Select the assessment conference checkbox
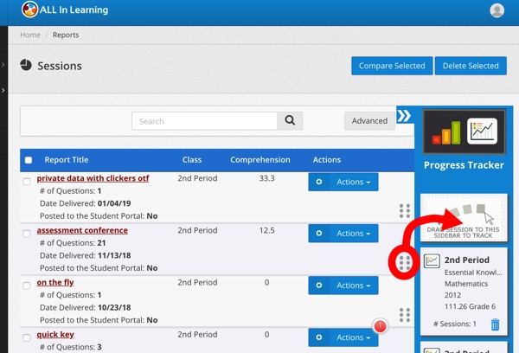519x353 pixels. click(x=27, y=233)
